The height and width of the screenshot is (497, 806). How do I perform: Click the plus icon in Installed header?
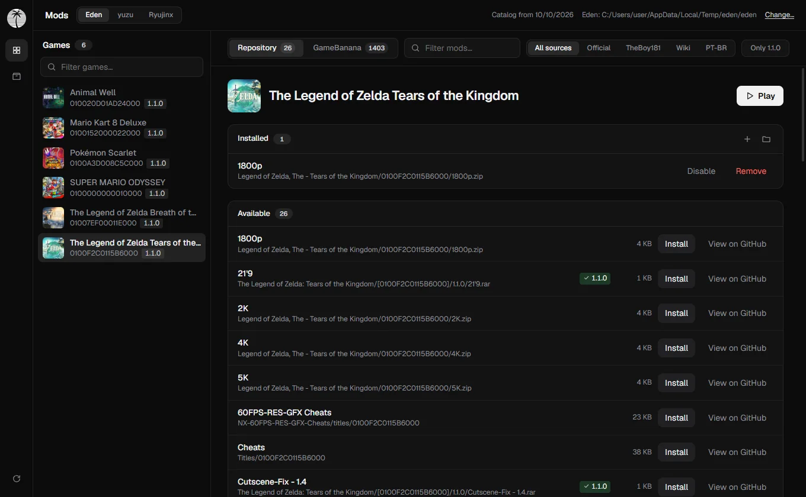[747, 139]
